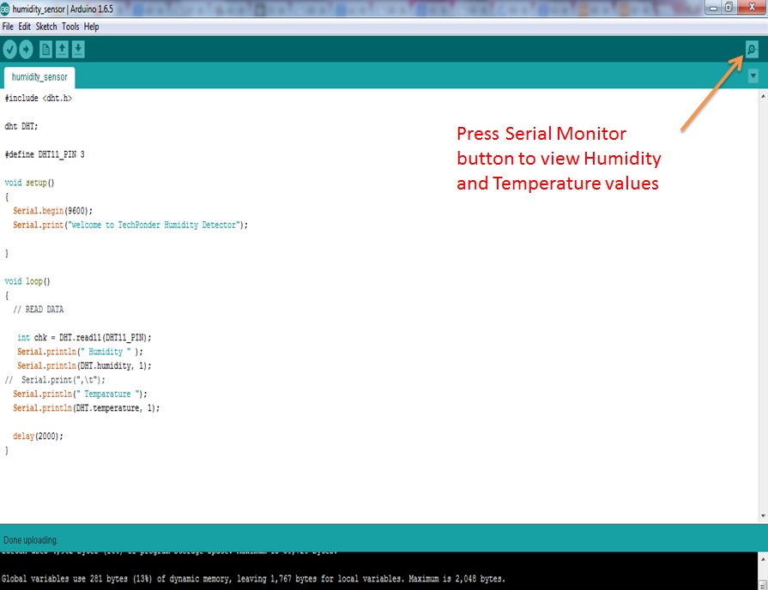The image size is (768, 590).
Task: Click the editor scrollbar up arrow
Action: pos(763,97)
